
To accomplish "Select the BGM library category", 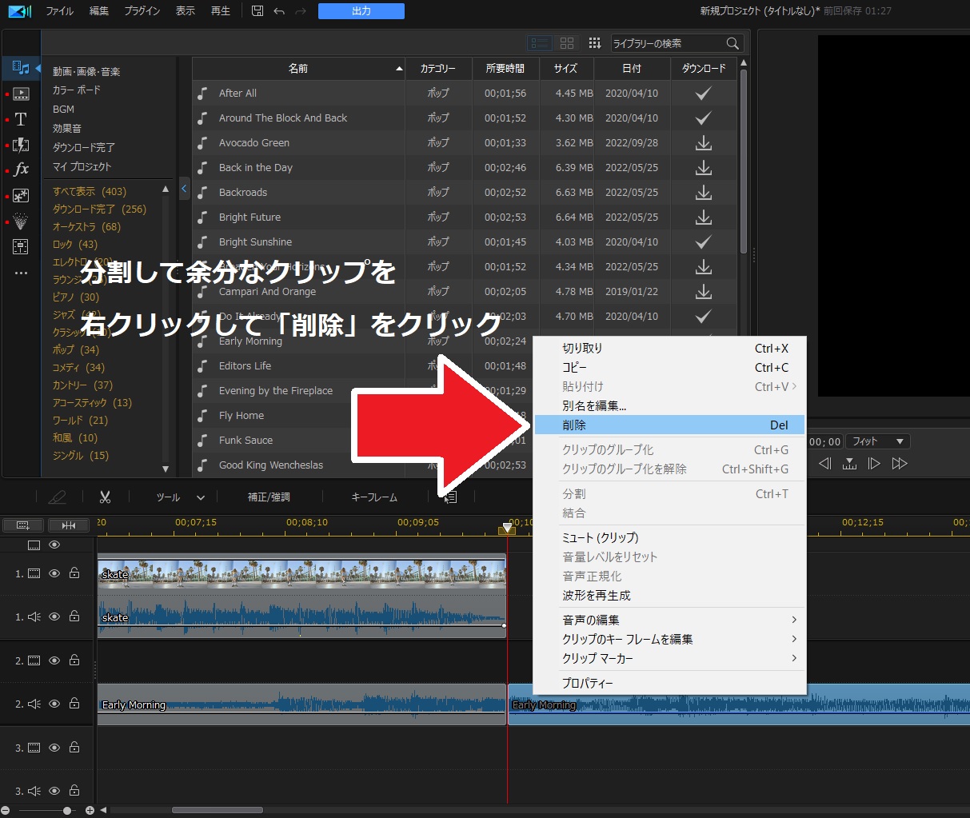I will [x=63, y=110].
